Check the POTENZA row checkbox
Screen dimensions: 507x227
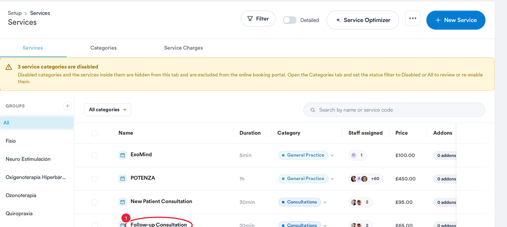95,179
